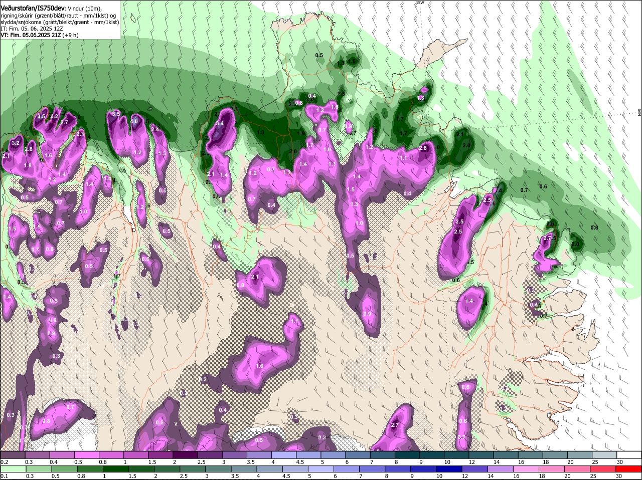The width and height of the screenshot is (642, 480).
Task: Click the 'Vindur (10m)' text in the header
Action: 85,9
